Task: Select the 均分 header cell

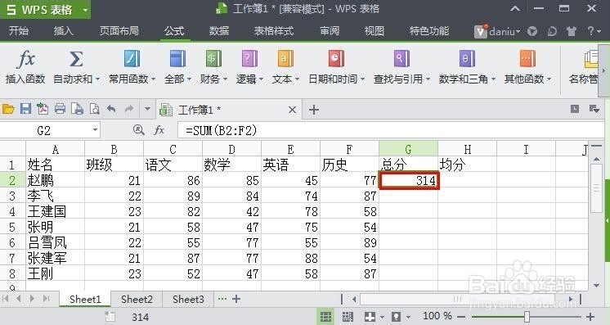Action: [467, 165]
